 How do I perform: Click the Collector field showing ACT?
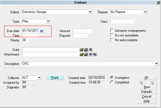tap(30, 78)
